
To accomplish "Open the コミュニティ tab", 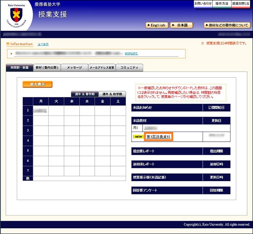I will (129, 68).
